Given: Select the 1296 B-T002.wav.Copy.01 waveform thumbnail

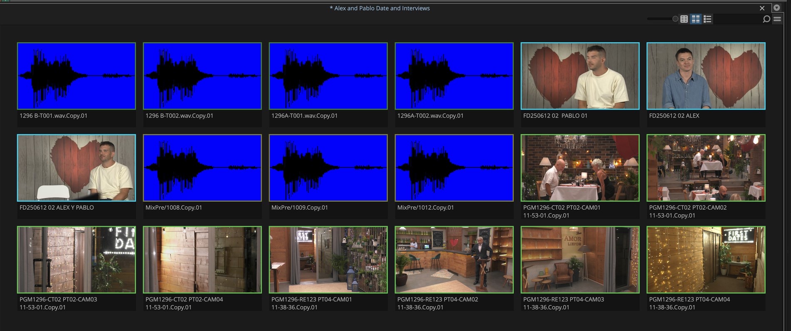Looking at the screenshot, I should pyautogui.click(x=202, y=76).
